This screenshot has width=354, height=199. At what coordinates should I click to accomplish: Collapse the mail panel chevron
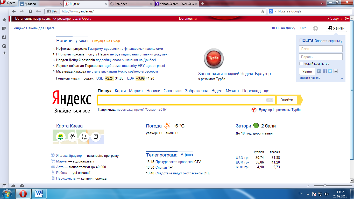(342, 79)
